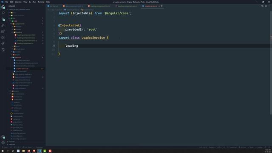
Task: Open post.service.ts in the explorer
Action: pyautogui.click(x=21, y=71)
